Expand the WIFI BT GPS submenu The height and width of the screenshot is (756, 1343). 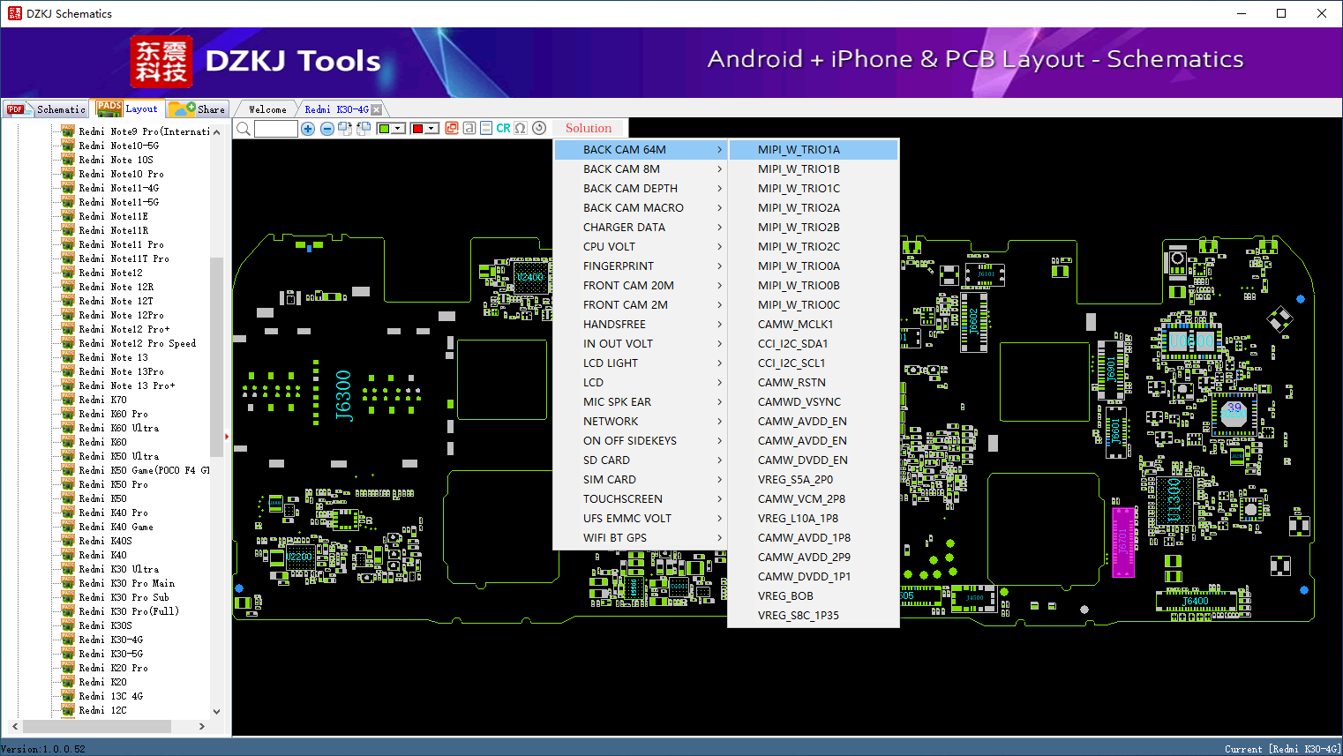pyautogui.click(x=640, y=538)
